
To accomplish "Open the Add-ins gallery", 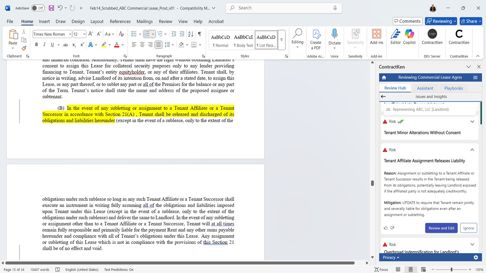I will click(376, 37).
